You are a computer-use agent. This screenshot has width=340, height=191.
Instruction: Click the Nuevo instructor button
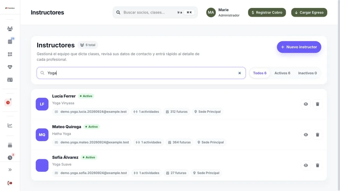click(x=299, y=47)
